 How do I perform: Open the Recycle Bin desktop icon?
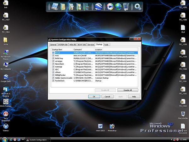(x=183, y=115)
